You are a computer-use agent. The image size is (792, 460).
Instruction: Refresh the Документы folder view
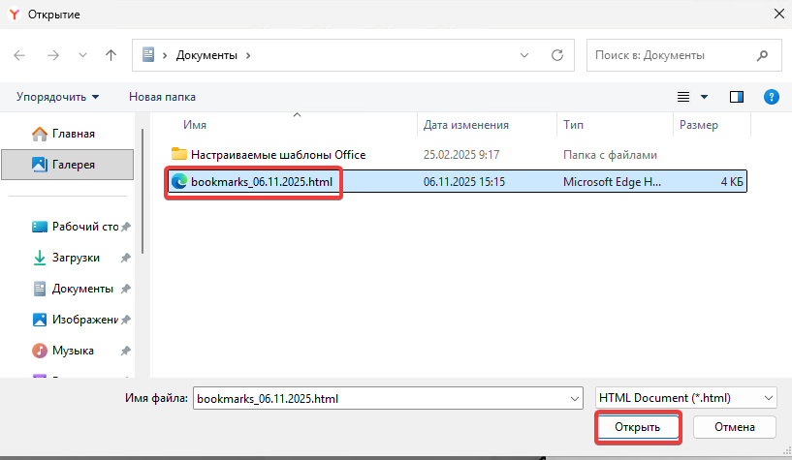click(x=557, y=55)
